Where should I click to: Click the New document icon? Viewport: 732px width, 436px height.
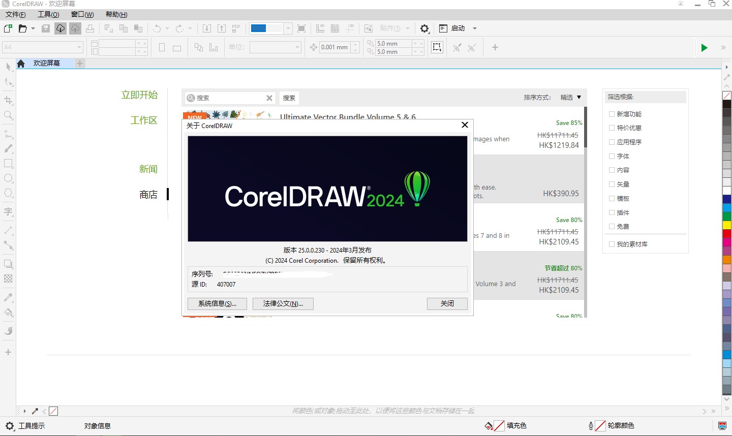coord(8,28)
